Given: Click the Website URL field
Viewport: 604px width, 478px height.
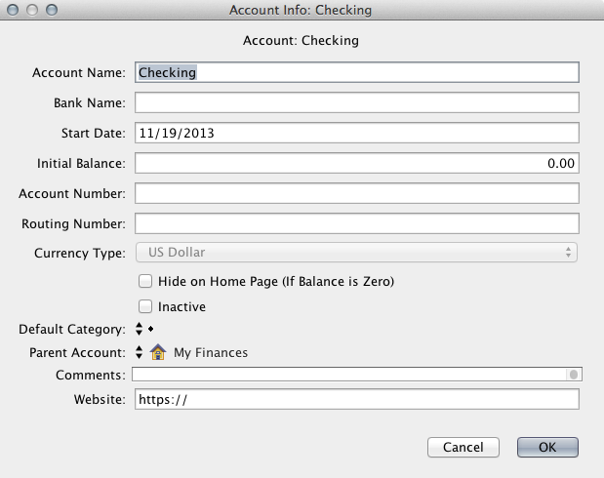Looking at the screenshot, I should point(357,399).
